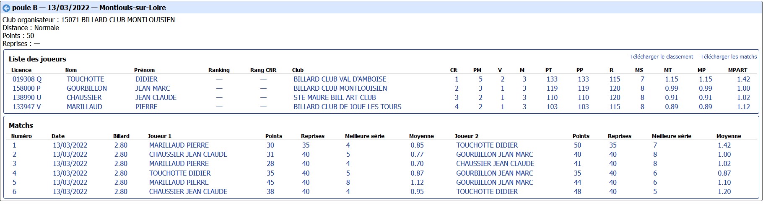The image size is (763, 204).
Task: Click the Ranking column header
Action: (219, 70)
